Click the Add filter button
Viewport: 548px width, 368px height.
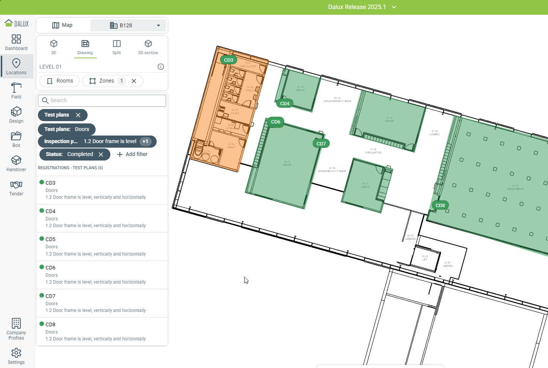pyautogui.click(x=132, y=154)
